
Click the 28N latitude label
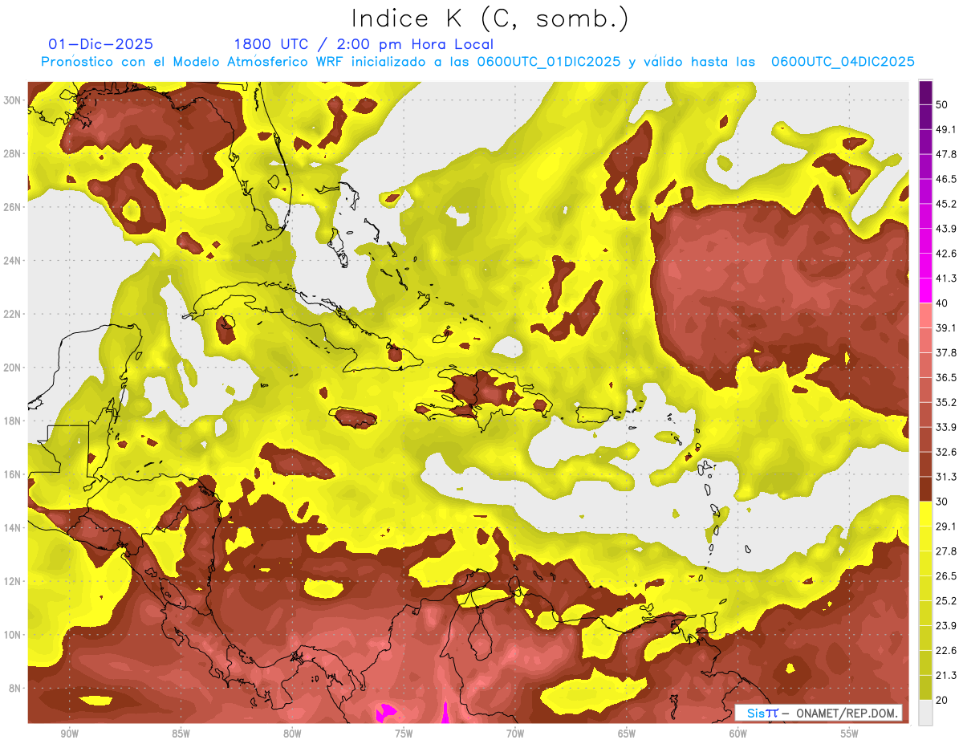pyautogui.click(x=13, y=153)
